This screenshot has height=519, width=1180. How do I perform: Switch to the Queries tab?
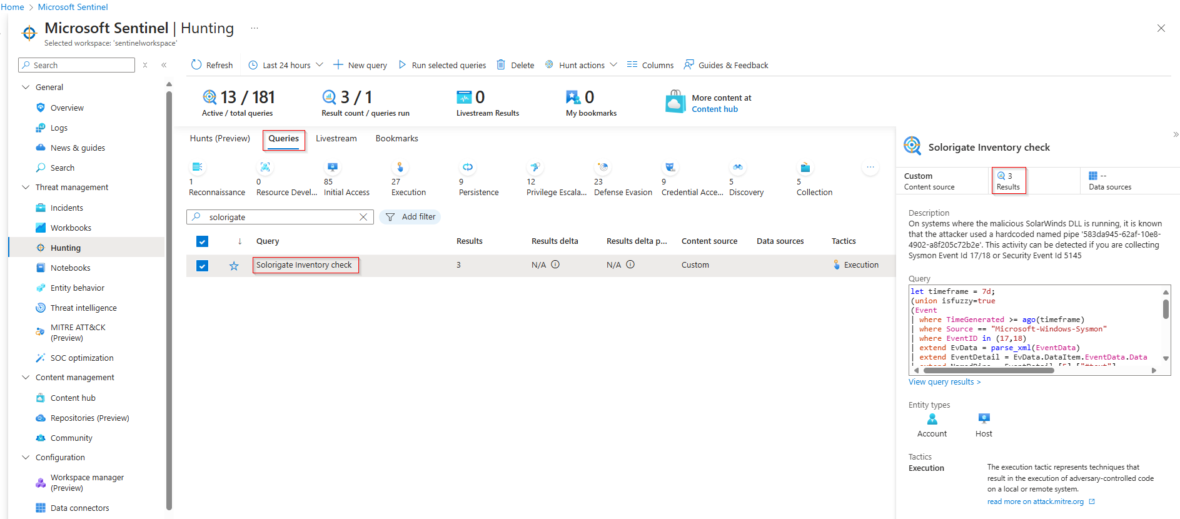coord(284,139)
